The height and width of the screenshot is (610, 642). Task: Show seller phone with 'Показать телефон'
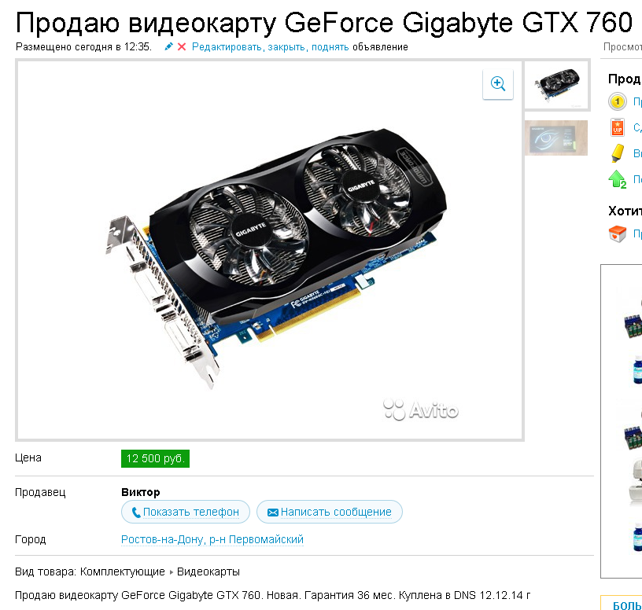(x=186, y=512)
